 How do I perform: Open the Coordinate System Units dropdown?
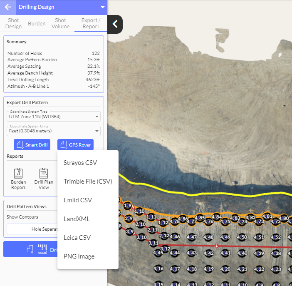(x=54, y=131)
